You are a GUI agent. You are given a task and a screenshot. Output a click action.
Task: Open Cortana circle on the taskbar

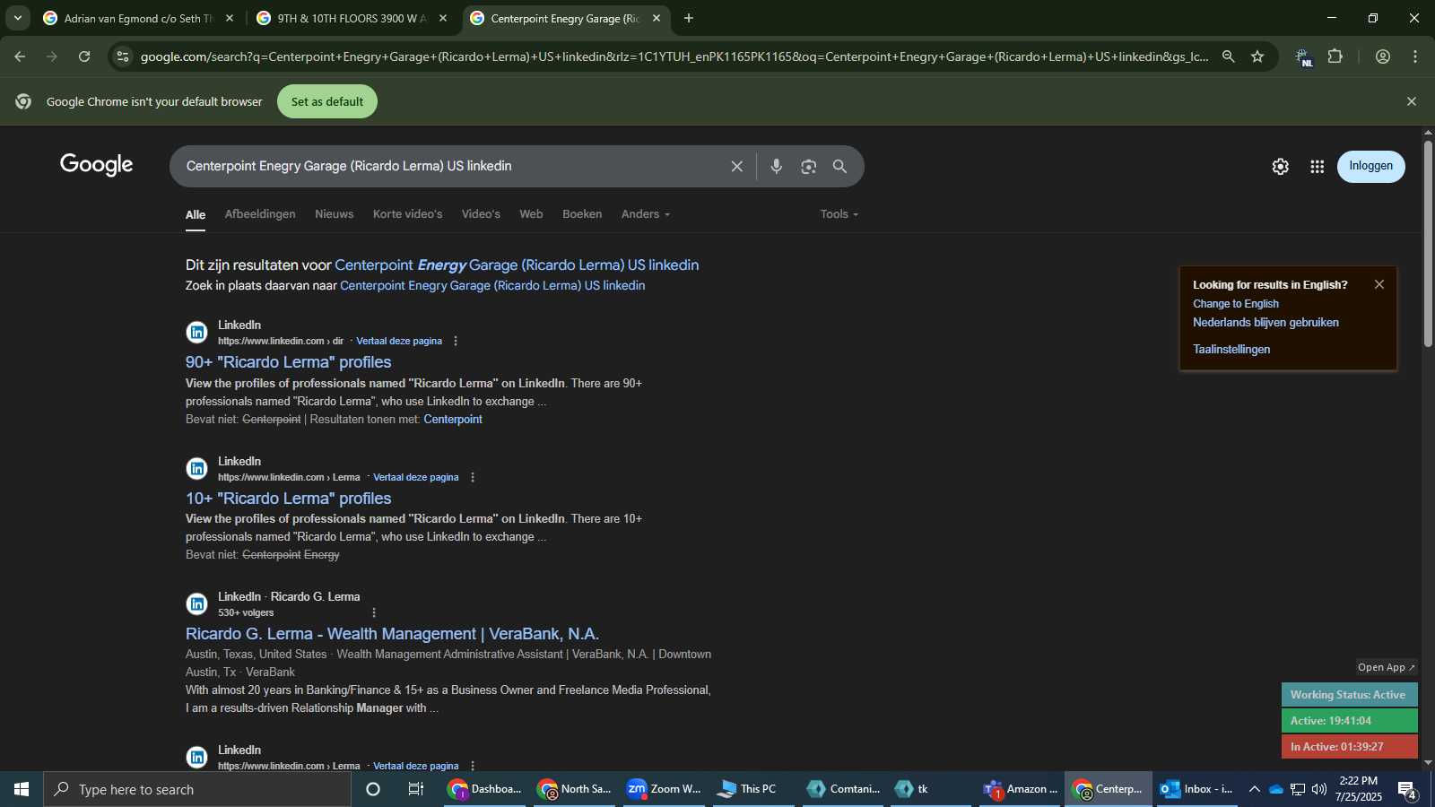click(373, 789)
